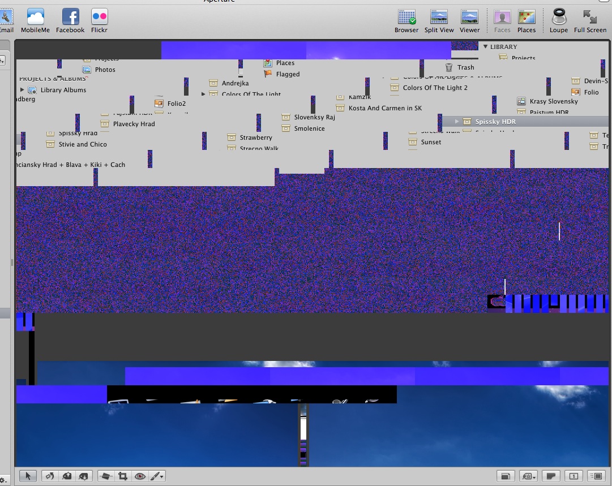Select the Red Eye tool
Viewport: 612px width, 486px height.
(x=140, y=476)
